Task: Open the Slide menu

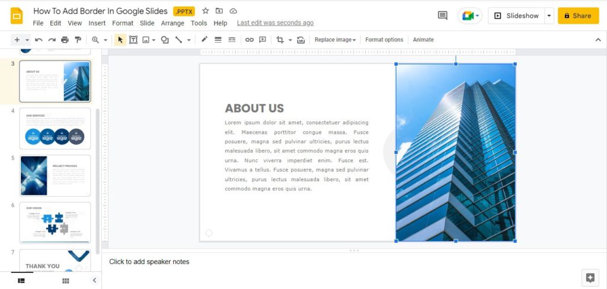Action: (147, 23)
